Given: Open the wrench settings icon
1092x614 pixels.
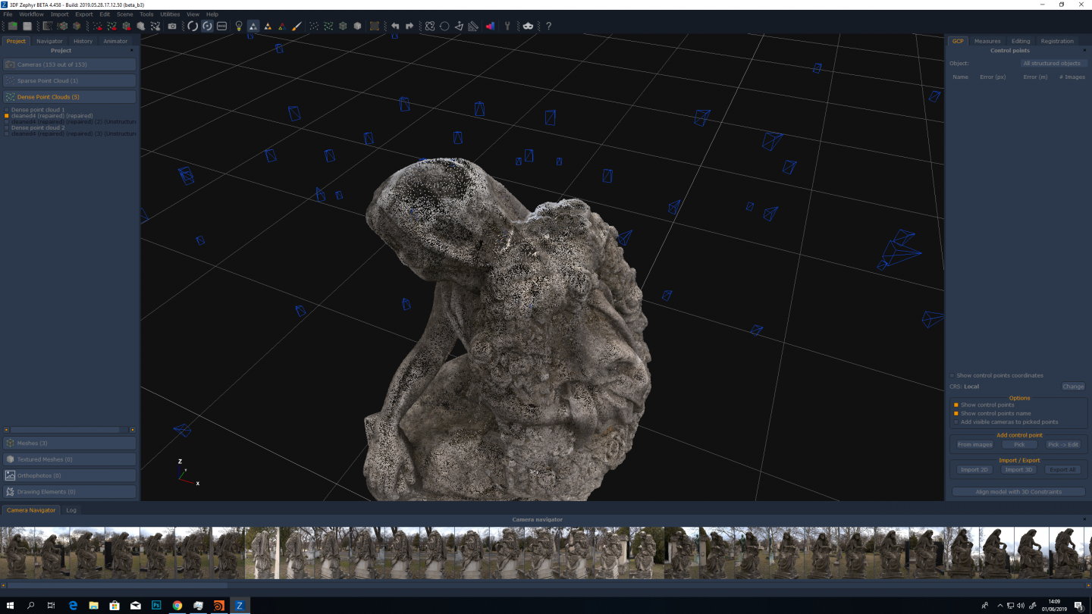Looking at the screenshot, I should tap(507, 26).
